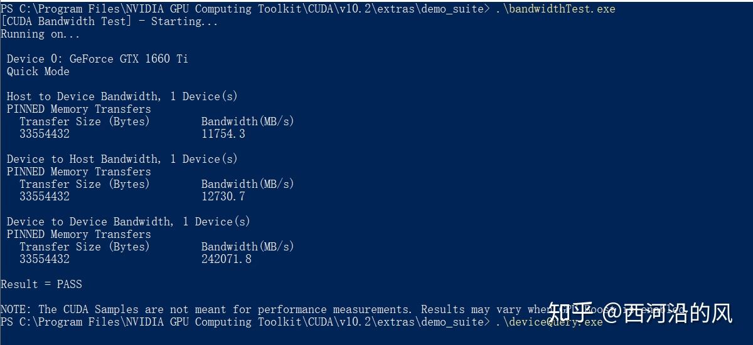Screen dimensions: 753x345
Task: Click the bandwidth value 242071.8
Action: 227,259
